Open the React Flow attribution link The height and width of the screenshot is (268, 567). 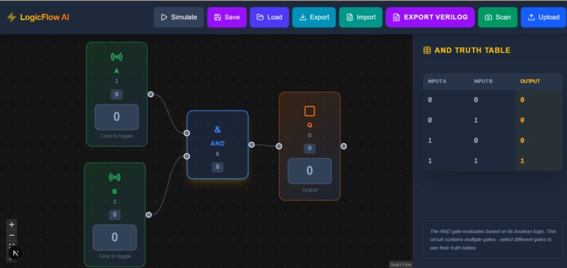401,264
